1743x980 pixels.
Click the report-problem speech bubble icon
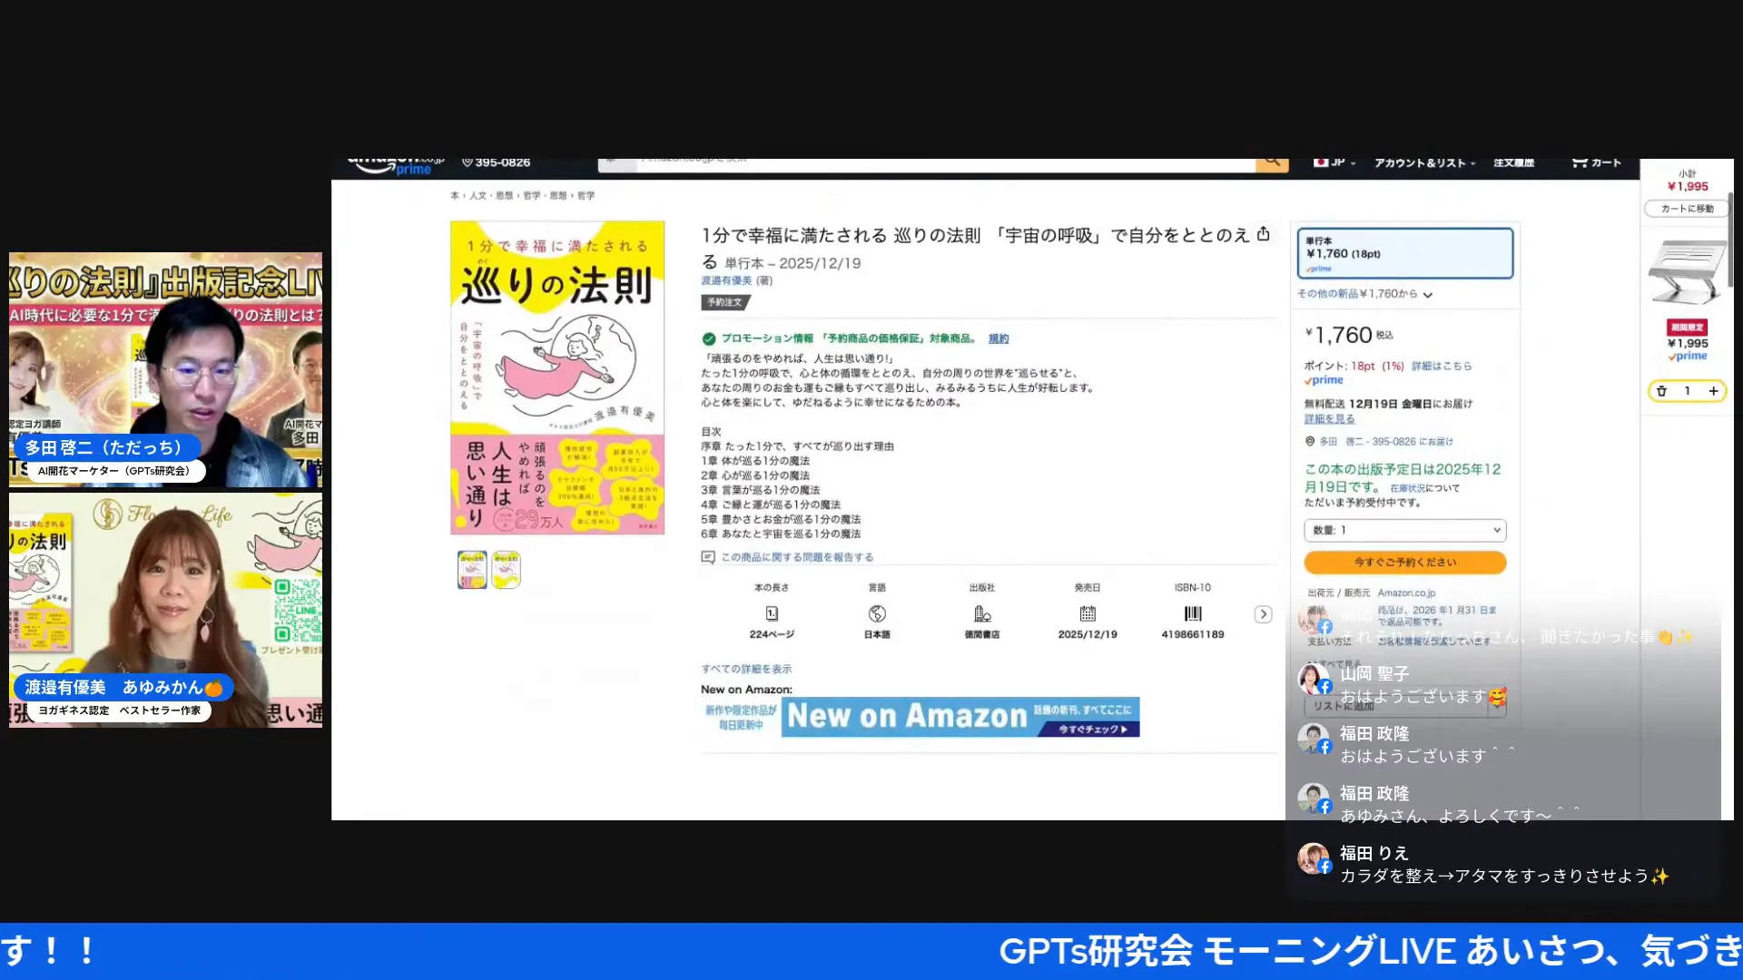[707, 556]
